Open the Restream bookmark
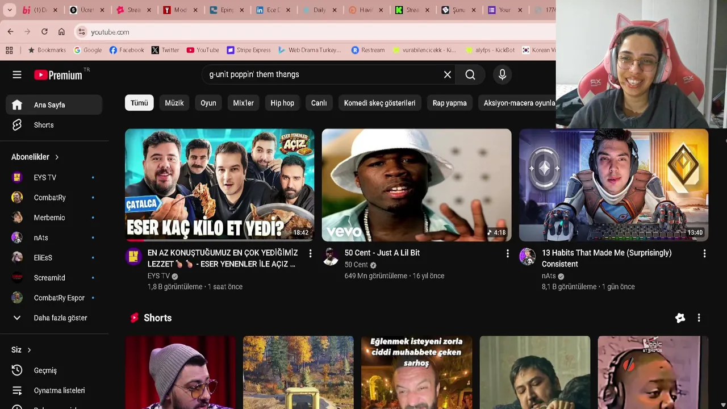The image size is (727, 409). click(x=368, y=50)
